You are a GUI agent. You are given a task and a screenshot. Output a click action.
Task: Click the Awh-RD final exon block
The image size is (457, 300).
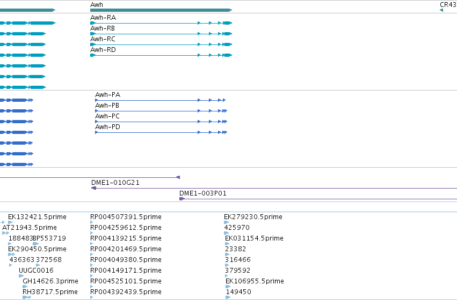pos(228,55)
